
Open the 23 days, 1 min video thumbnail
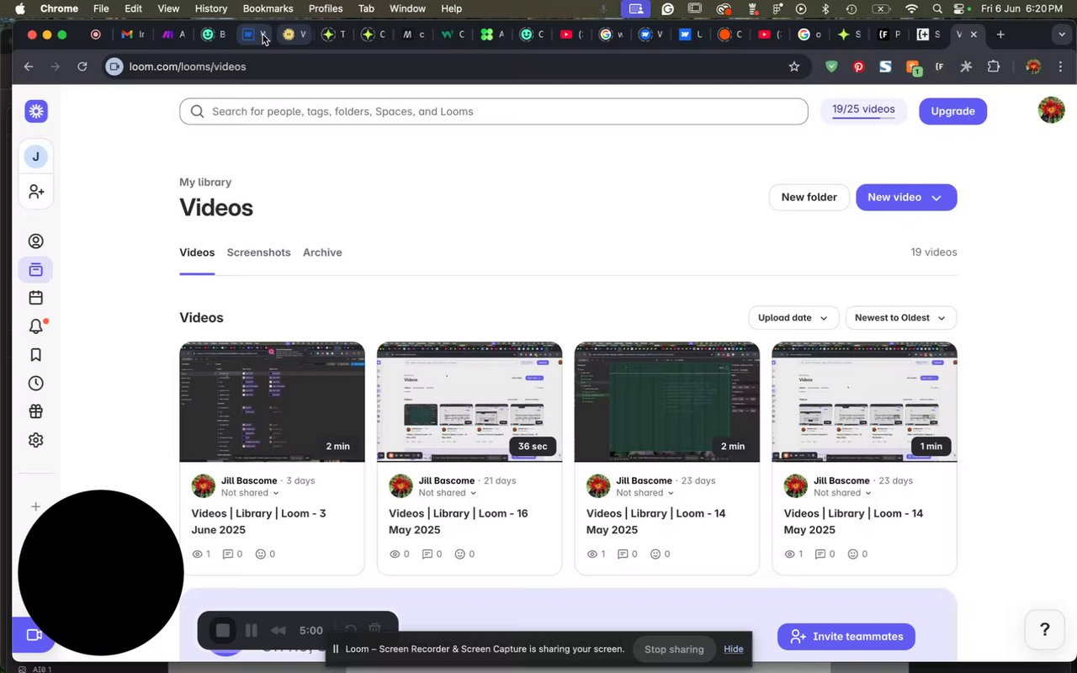click(x=864, y=402)
